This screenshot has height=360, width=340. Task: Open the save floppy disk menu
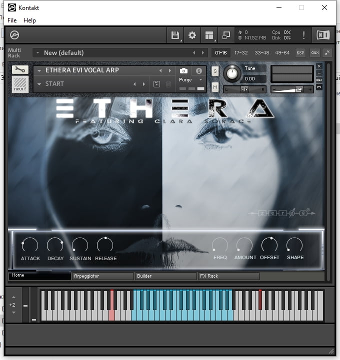[175, 35]
